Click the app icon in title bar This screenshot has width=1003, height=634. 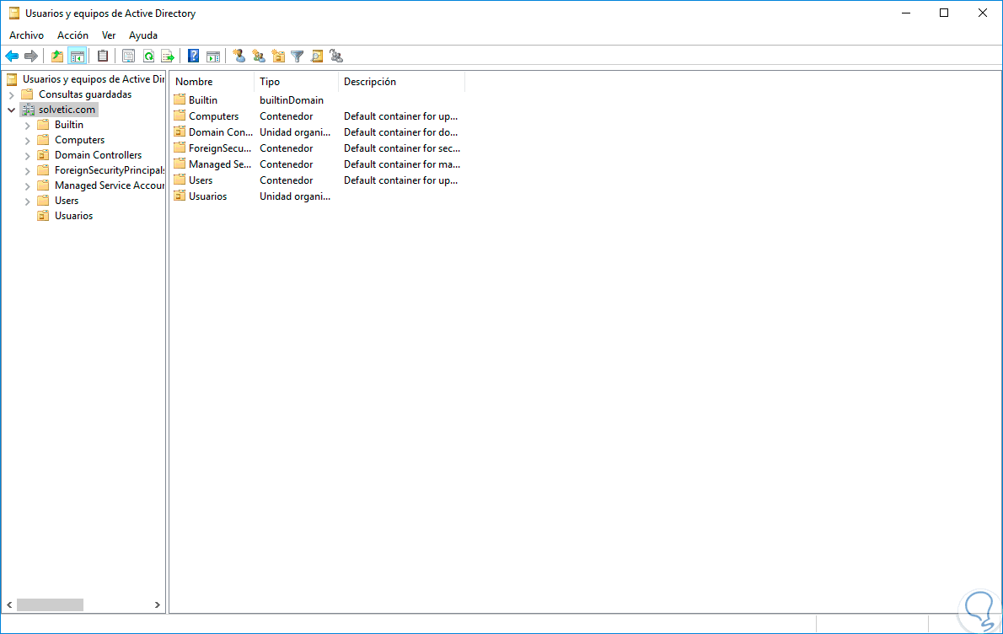(x=13, y=13)
